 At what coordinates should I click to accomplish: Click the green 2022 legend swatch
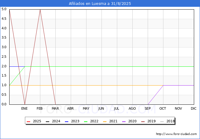click(x=86, y=121)
